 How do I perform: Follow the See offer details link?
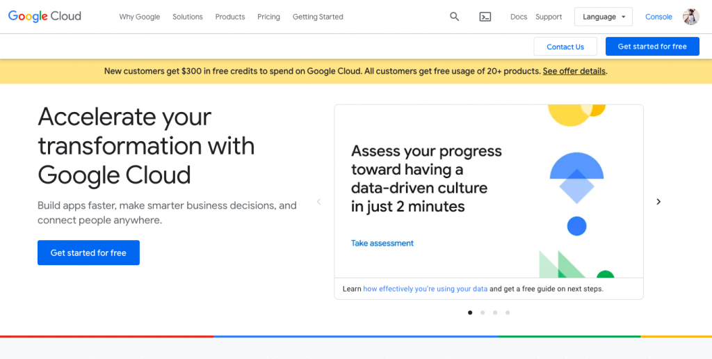(574, 71)
